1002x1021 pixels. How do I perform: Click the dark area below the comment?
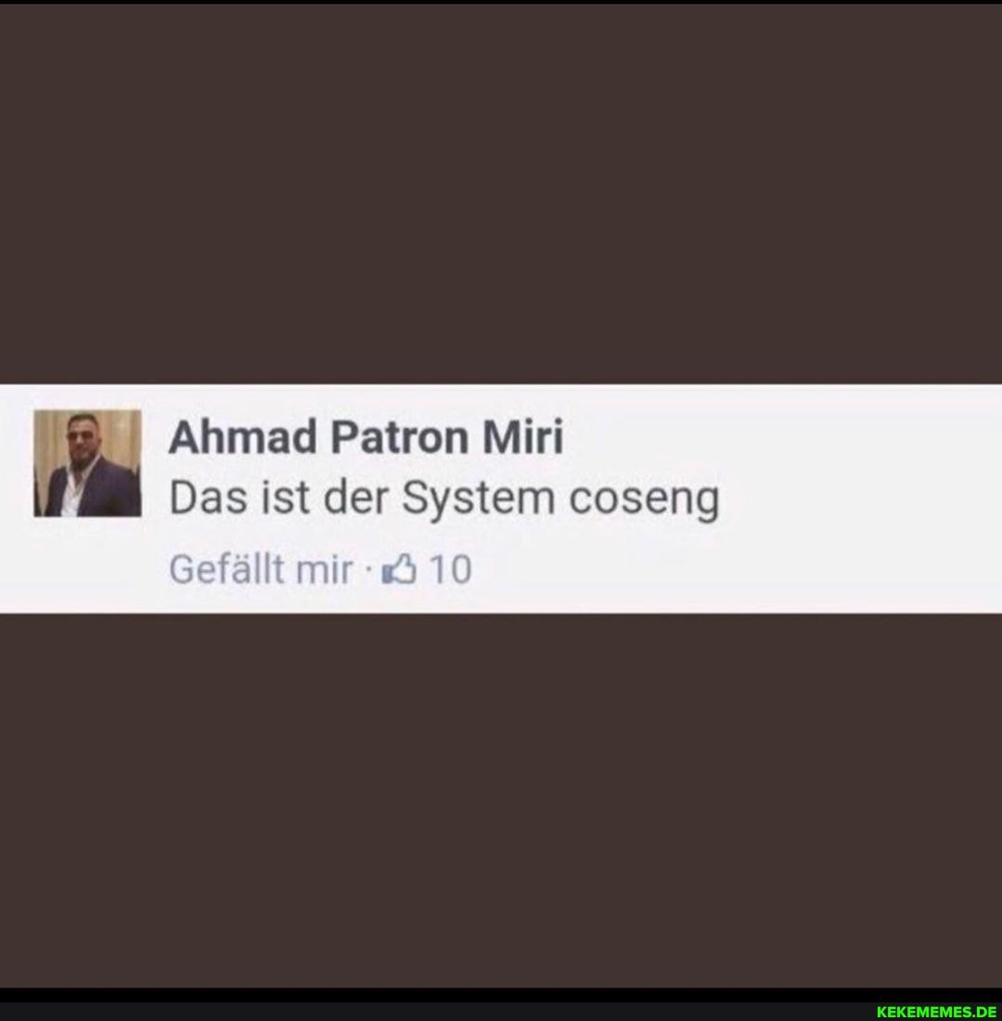(x=501, y=799)
